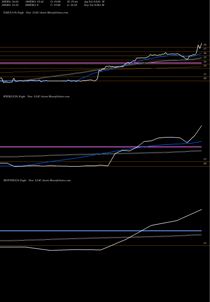Click the 13 price label on daily chart
This screenshot has width=210, height=302.
click(x=205, y=66)
